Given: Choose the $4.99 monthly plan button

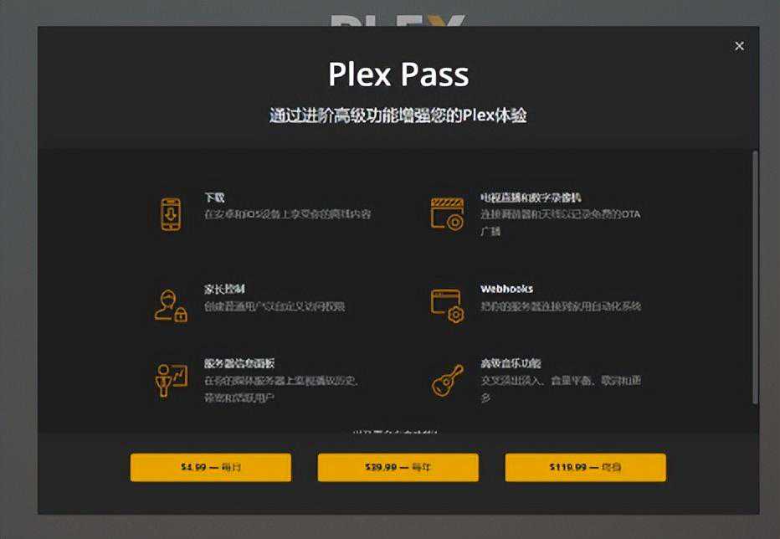Looking at the screenshot, I should pyautogui.click(x=211, y=467).
